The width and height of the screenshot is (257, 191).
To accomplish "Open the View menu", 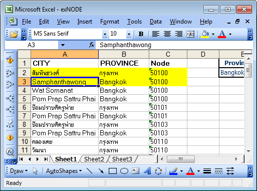I will pos(63,22).
